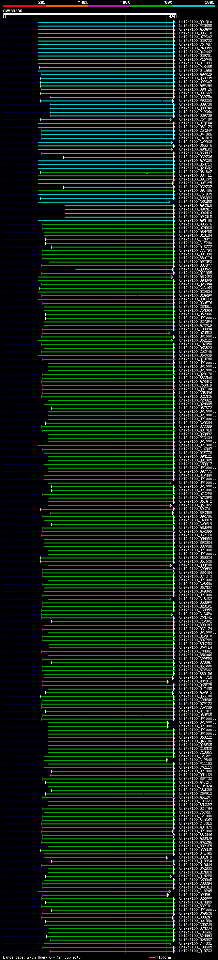Click label UniRef100_Q20634

coord(195,292)
